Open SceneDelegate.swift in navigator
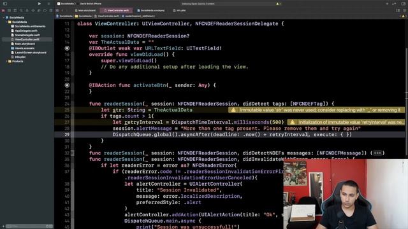 pos(25,35)
